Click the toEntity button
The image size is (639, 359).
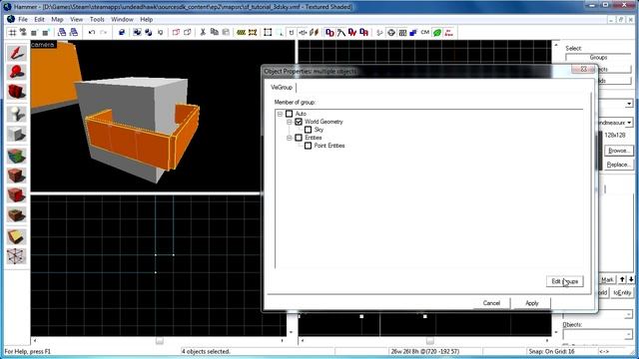[x=622, y=293]
